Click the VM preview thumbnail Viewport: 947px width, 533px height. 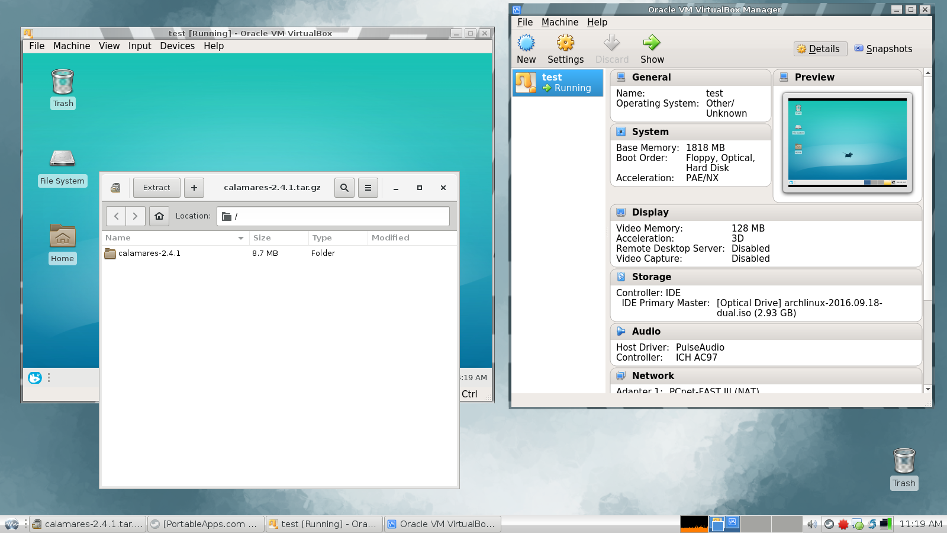[x=847, y=143]
